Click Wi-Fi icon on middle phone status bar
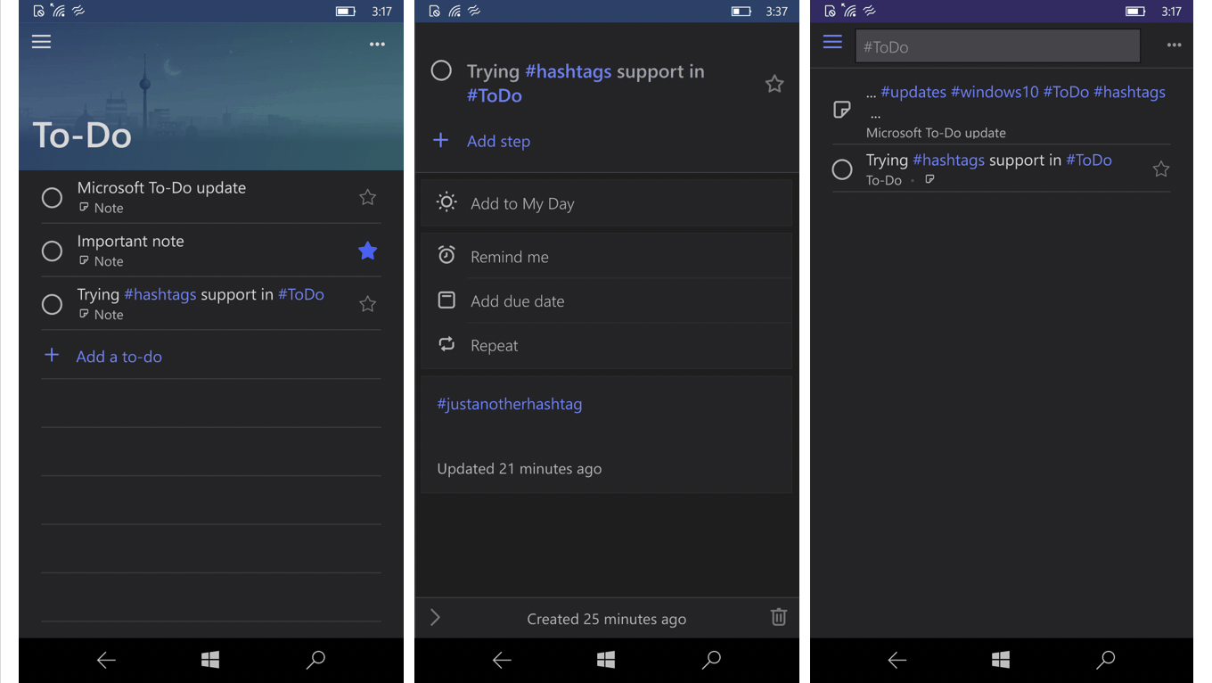The width and height of the screenshot is (1212, 683). tap(454, 12)
